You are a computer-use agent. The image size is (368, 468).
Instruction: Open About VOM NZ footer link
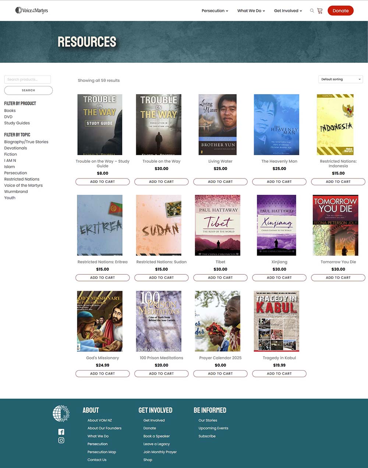click(x=100, y=420)
